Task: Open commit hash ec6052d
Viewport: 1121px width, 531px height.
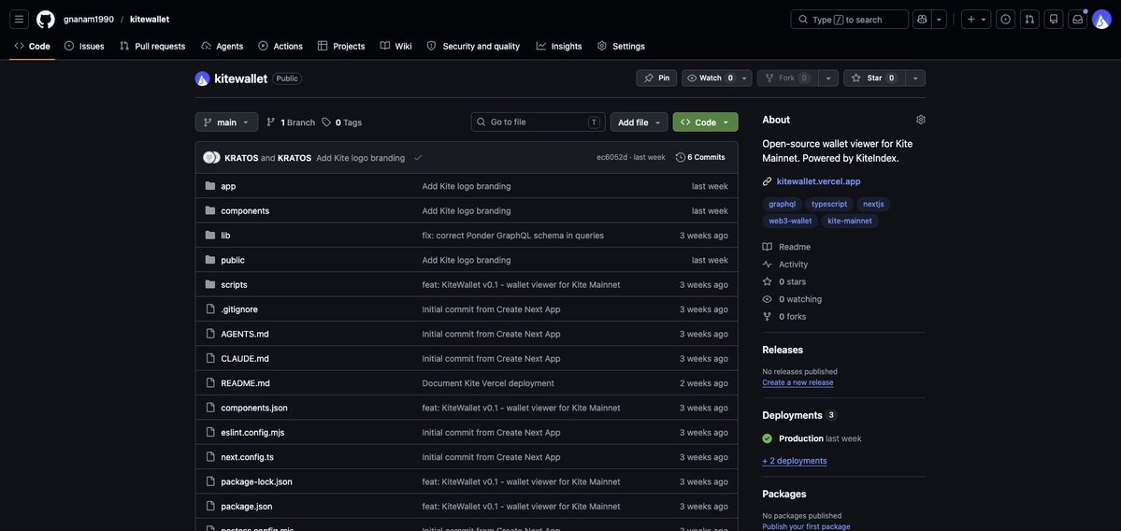Action: tap(612, 157)
